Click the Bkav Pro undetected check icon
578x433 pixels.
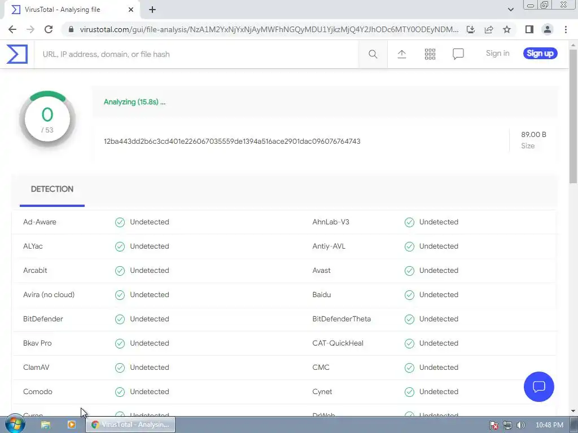click(x=120, y=343)
